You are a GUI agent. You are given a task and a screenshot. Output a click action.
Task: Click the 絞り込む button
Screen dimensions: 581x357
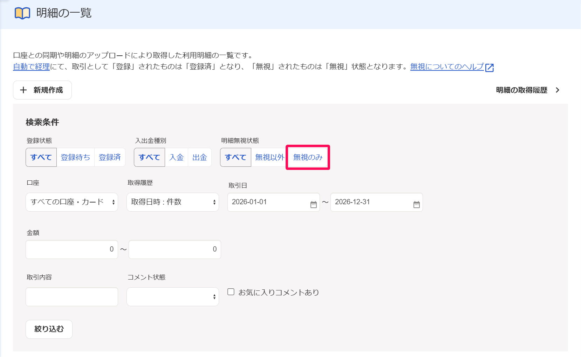(49, 329)
